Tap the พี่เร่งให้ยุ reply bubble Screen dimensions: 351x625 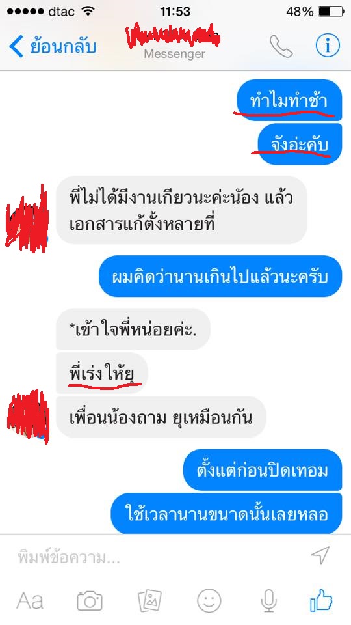point(102,374)
